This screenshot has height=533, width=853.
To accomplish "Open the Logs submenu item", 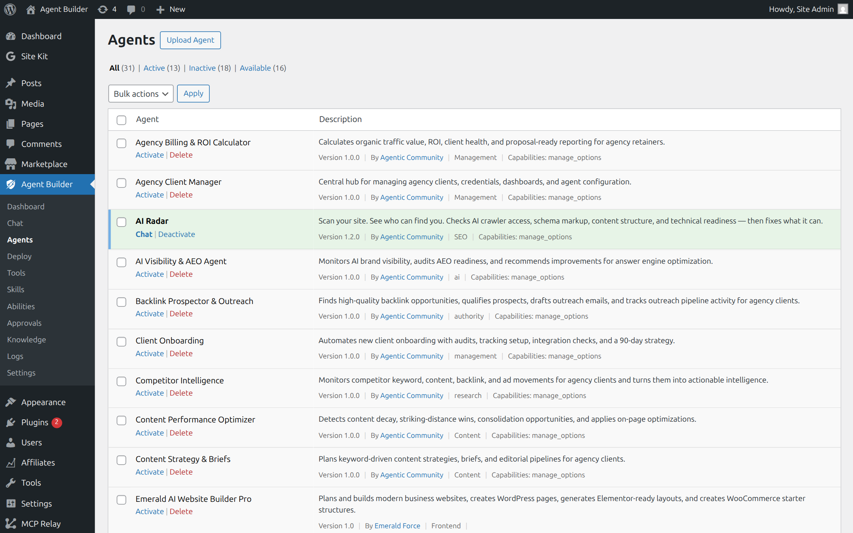I will (x=15, y=356).
